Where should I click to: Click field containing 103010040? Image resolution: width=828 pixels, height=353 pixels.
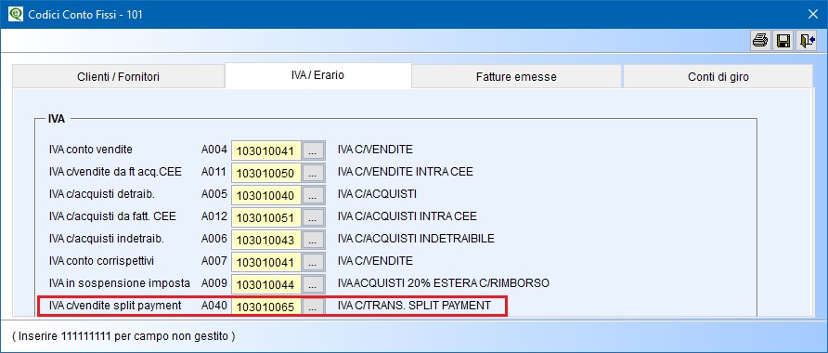(x=266, y=195)
